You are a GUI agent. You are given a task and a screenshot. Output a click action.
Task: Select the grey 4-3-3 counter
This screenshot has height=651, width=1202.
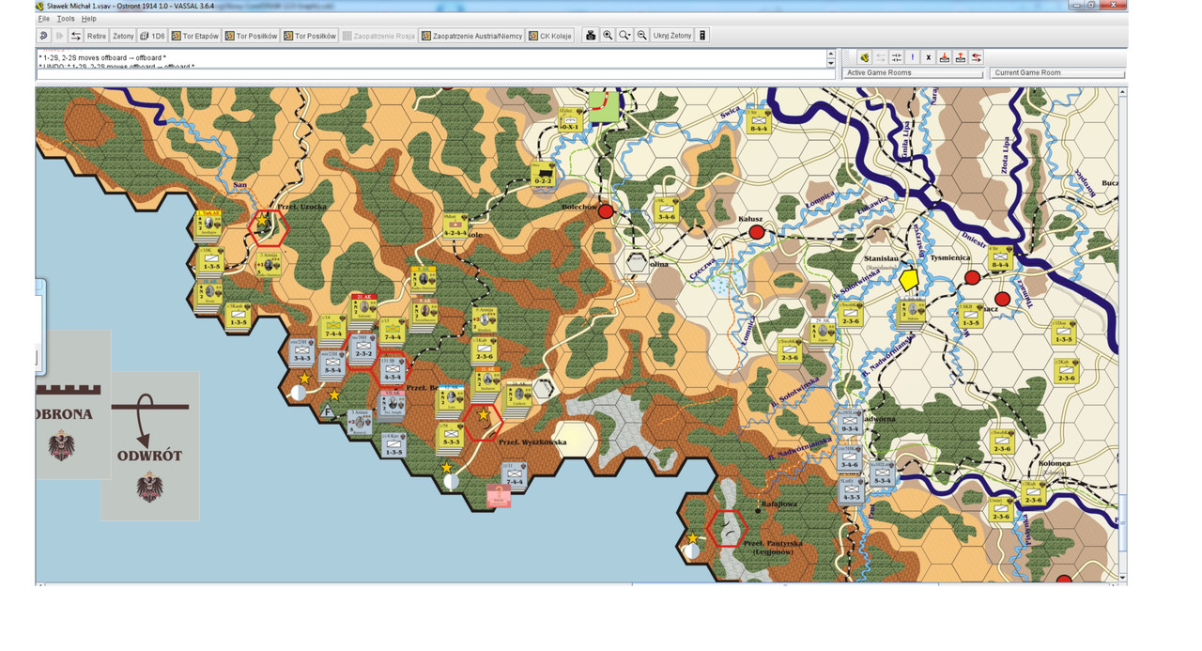[851, 492]
